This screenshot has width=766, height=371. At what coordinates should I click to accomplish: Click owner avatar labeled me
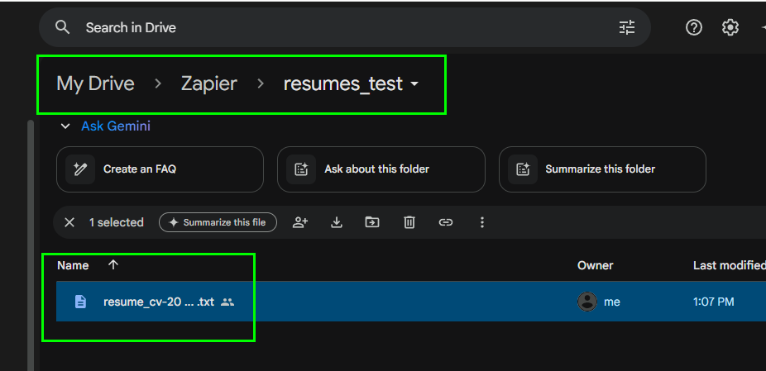586,302
